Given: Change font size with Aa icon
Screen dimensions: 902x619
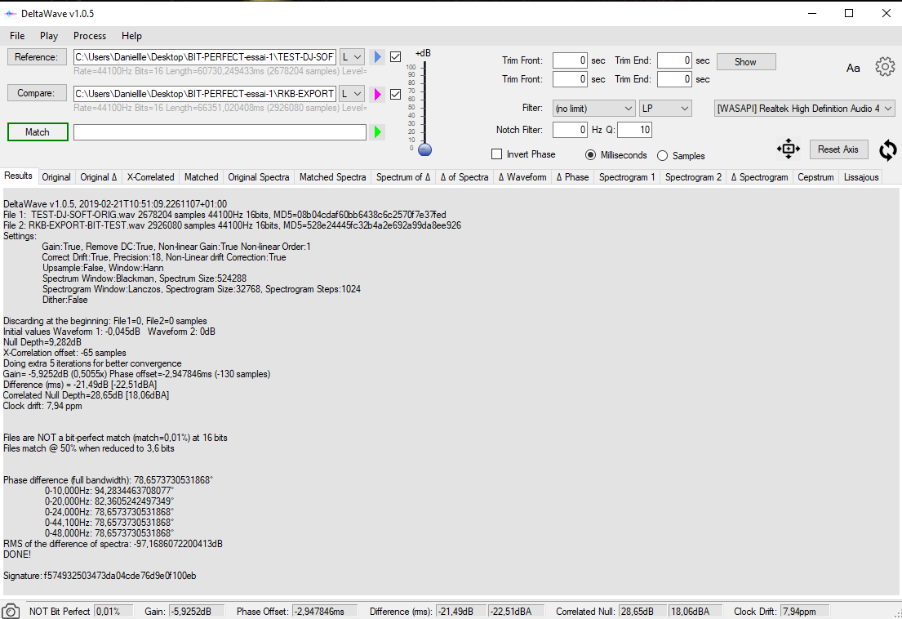Looking at the screenshot, I should (853, 69).
